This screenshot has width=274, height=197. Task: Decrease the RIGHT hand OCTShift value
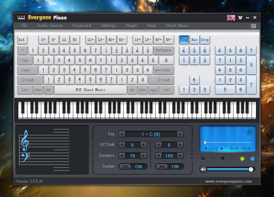coord(159,145)
